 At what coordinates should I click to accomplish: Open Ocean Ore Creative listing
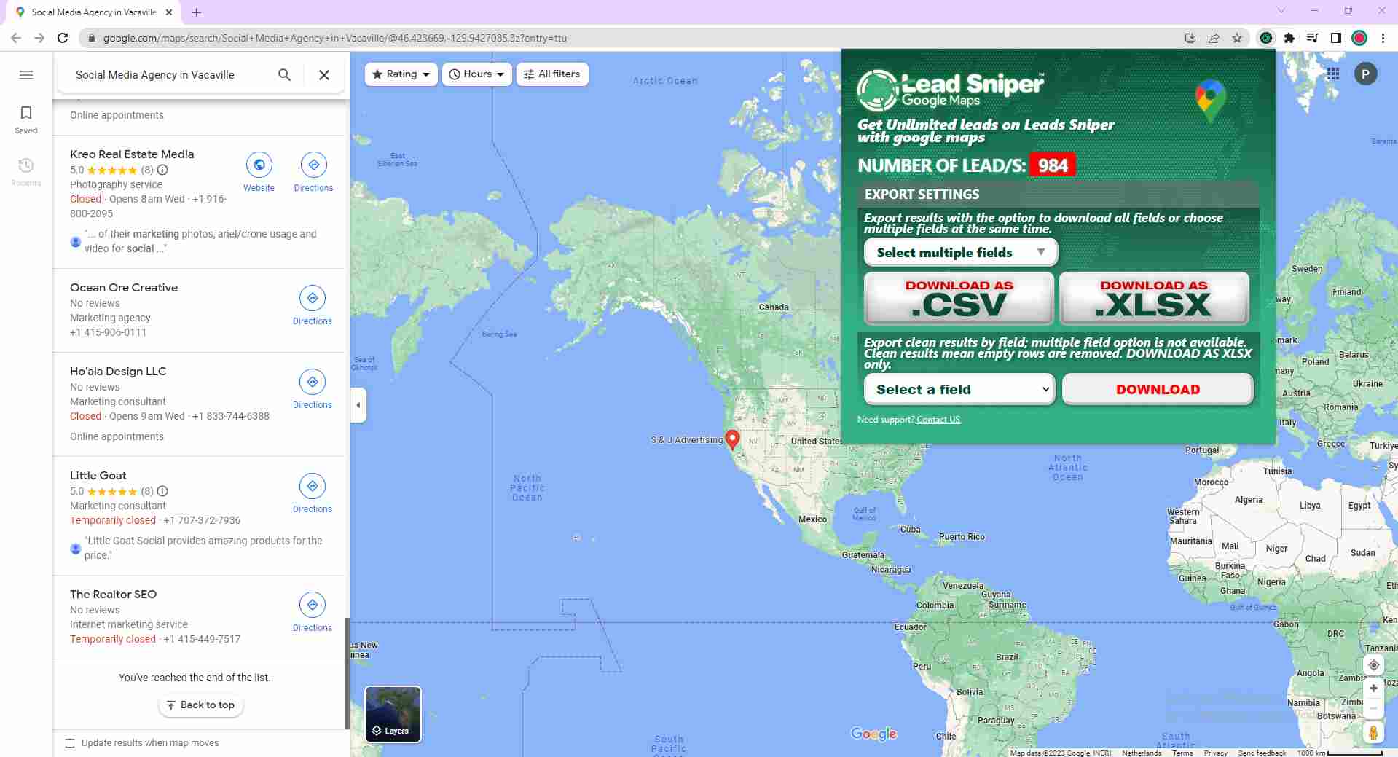(x=124, y=288)
